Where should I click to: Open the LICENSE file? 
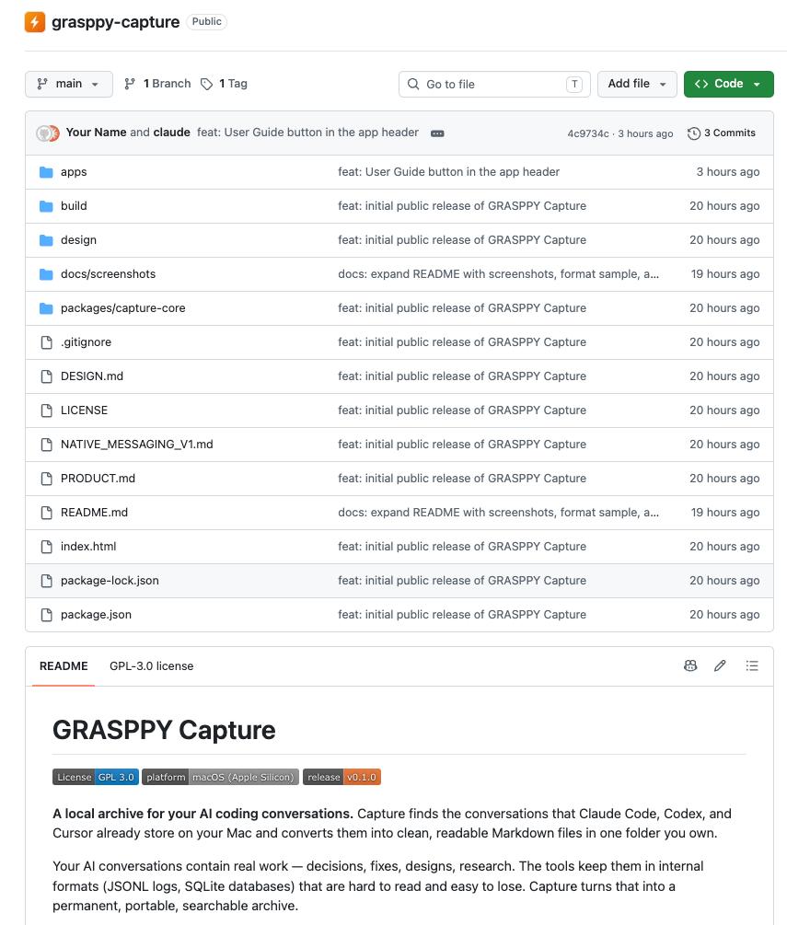pyautogui.click(x=85, y=410)
